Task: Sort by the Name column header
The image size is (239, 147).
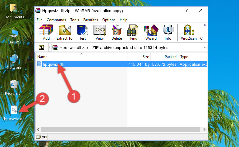Action: (81, 57)
